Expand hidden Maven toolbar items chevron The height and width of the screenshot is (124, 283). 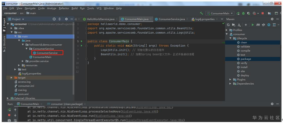(278, 25)
